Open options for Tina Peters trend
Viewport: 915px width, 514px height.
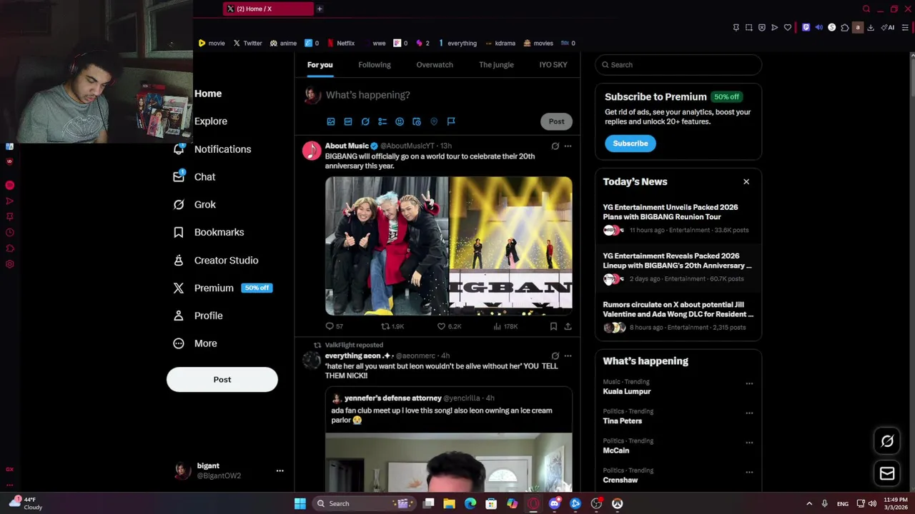point(749,413)
